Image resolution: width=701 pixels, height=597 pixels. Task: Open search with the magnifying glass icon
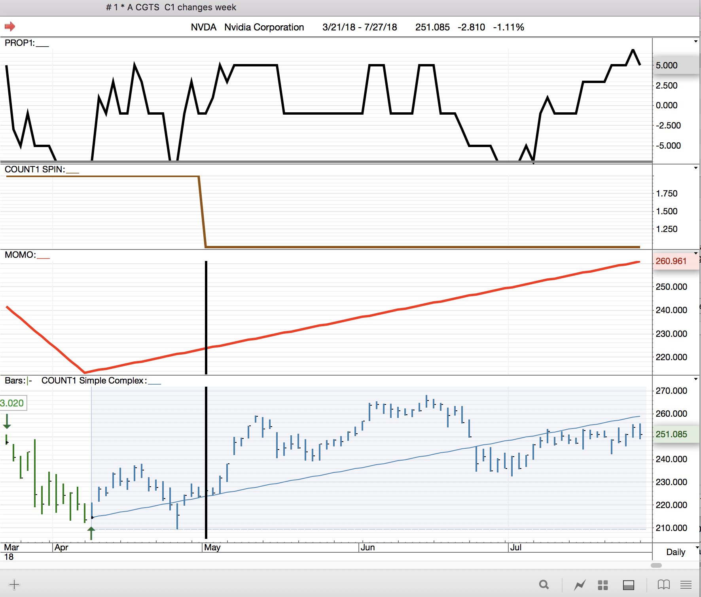coord(544,584)
